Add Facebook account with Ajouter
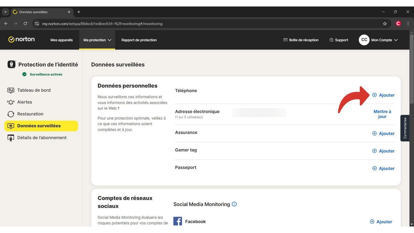 pos(381,222)
